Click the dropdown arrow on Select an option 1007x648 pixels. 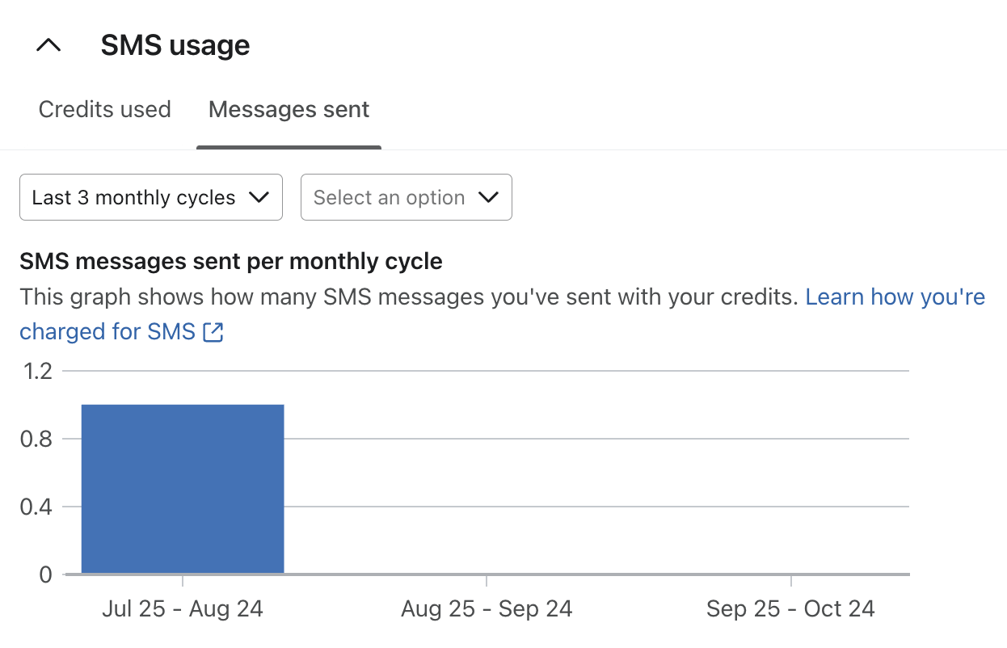(488, 196)
